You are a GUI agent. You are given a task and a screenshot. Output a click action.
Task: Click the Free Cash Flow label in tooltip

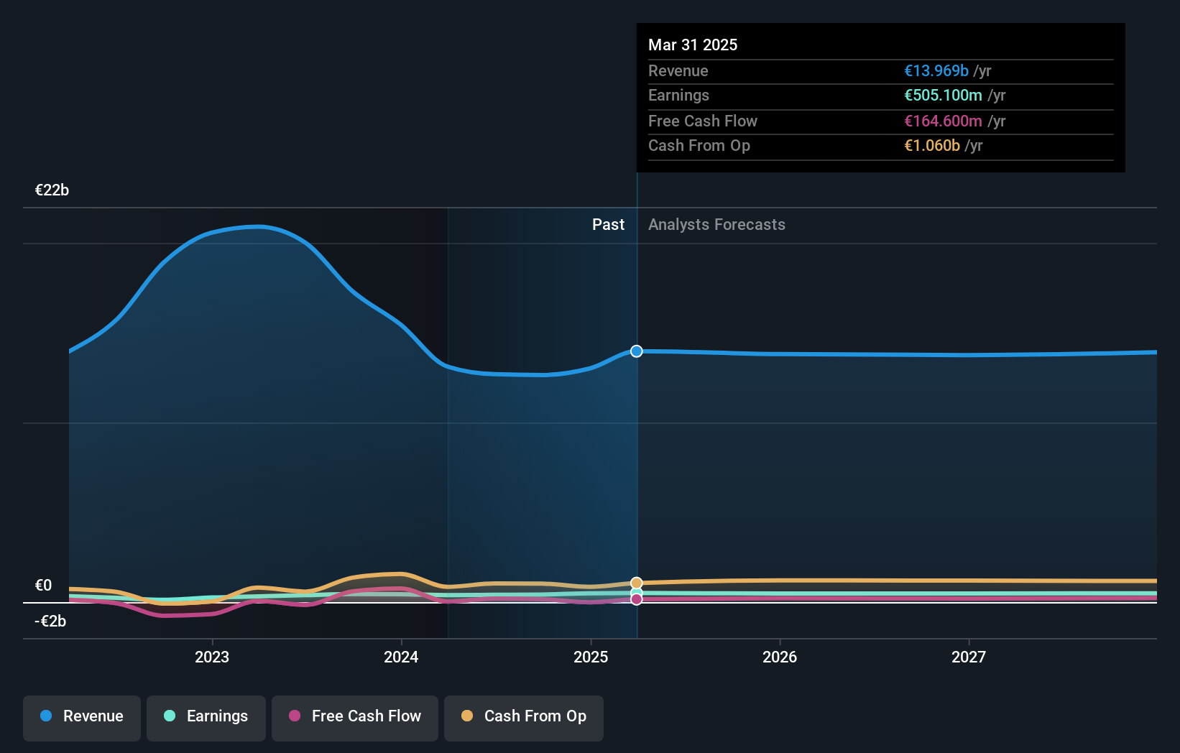[x=703, y=121]
